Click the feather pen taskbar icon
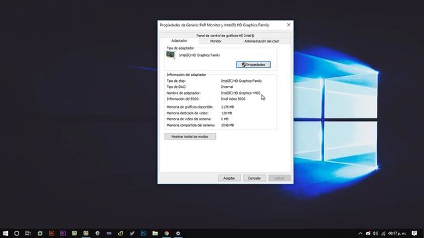Image resolution: width=424 pixels, height=238 pixels. tap(132, 233)
